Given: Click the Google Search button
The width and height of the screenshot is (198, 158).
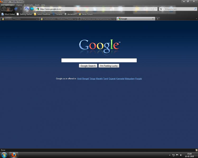Looking at the screenshot, I should click(x=88, y=66).
